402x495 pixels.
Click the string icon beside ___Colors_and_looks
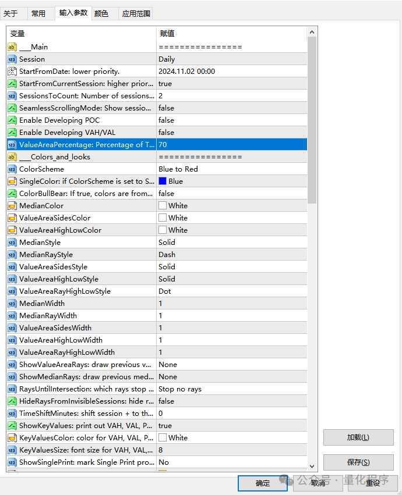click(x=12, y=157)
